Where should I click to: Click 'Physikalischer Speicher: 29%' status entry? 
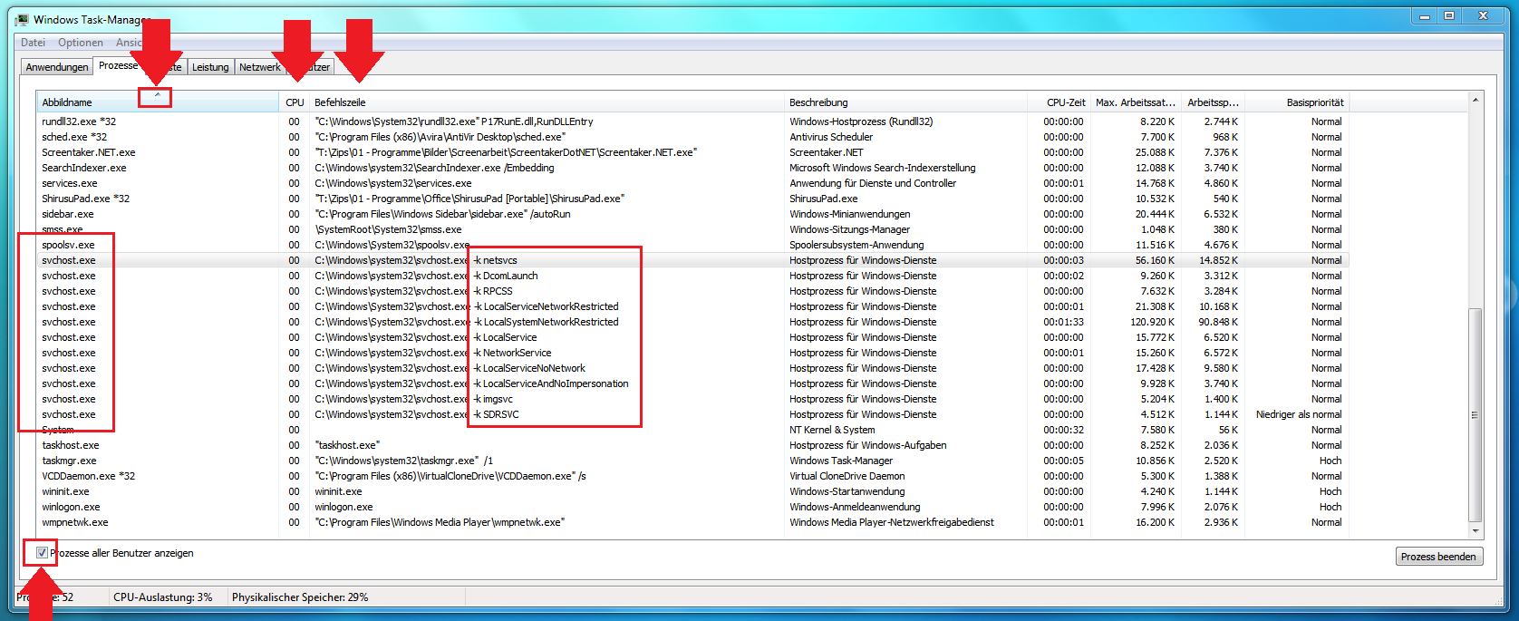point(300,597)
